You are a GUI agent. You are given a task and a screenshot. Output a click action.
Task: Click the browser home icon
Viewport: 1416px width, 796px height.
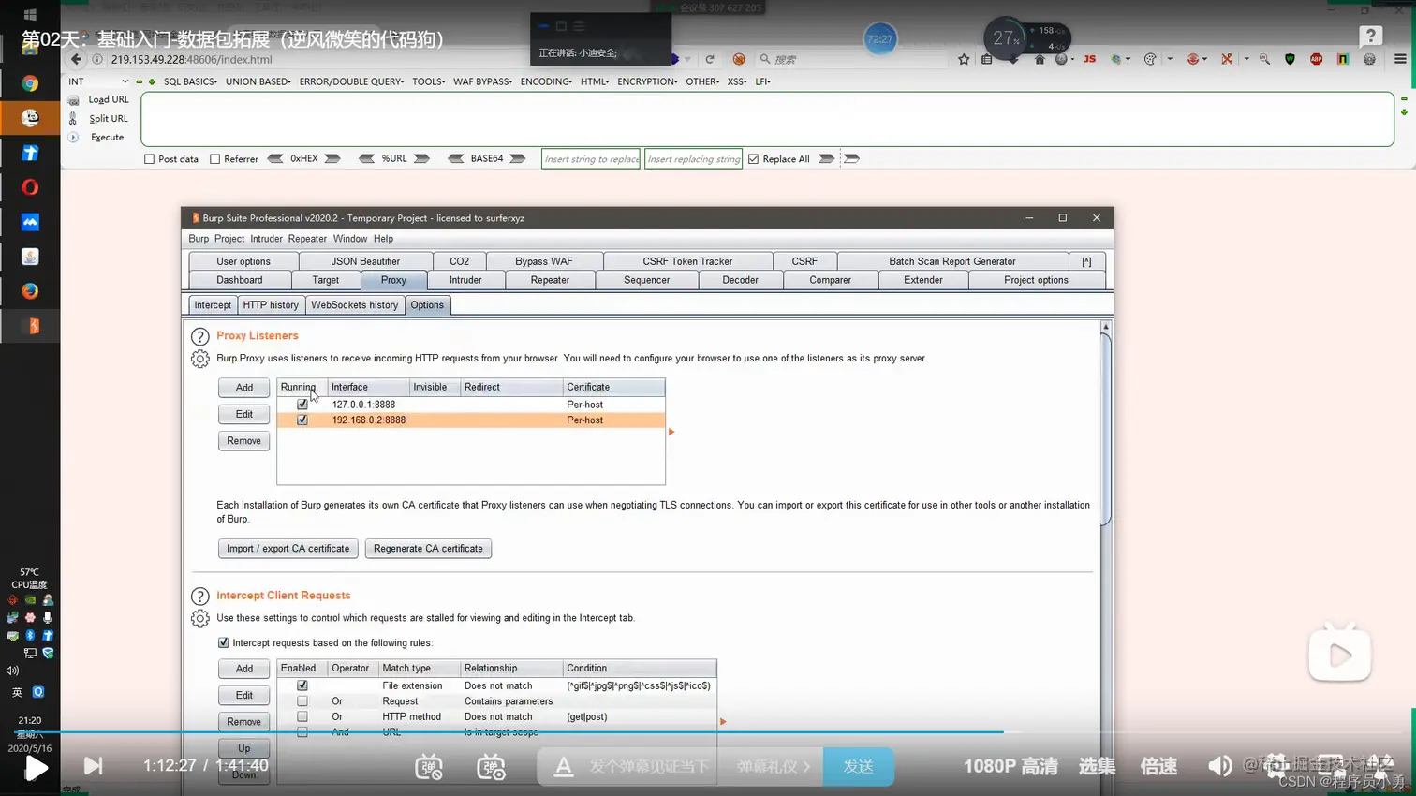1040,59
